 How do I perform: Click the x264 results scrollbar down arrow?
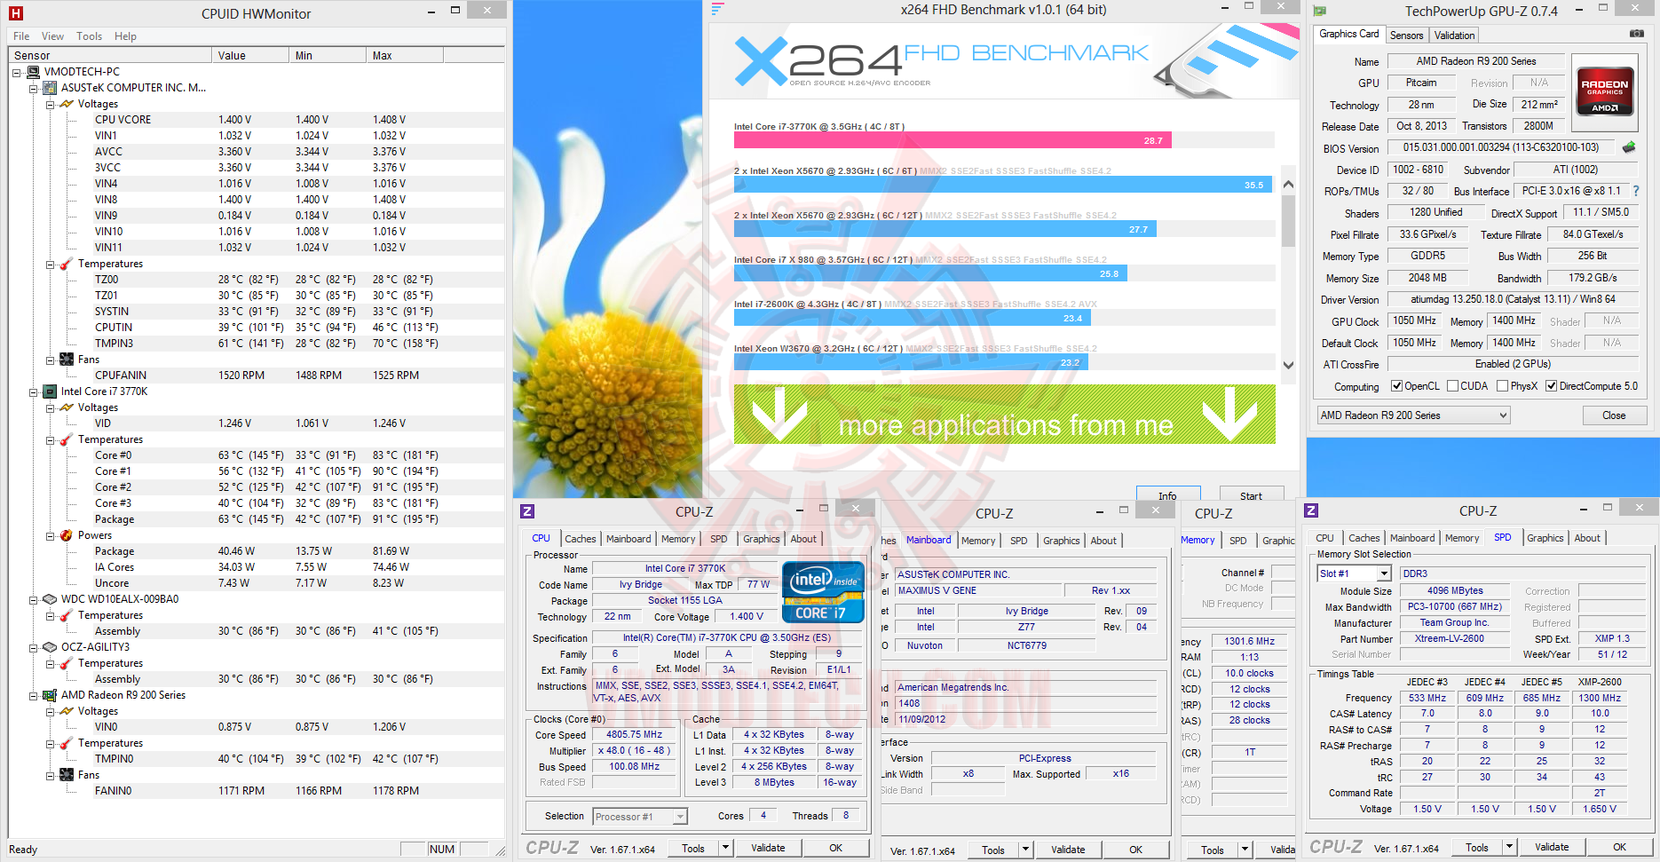1289,365
